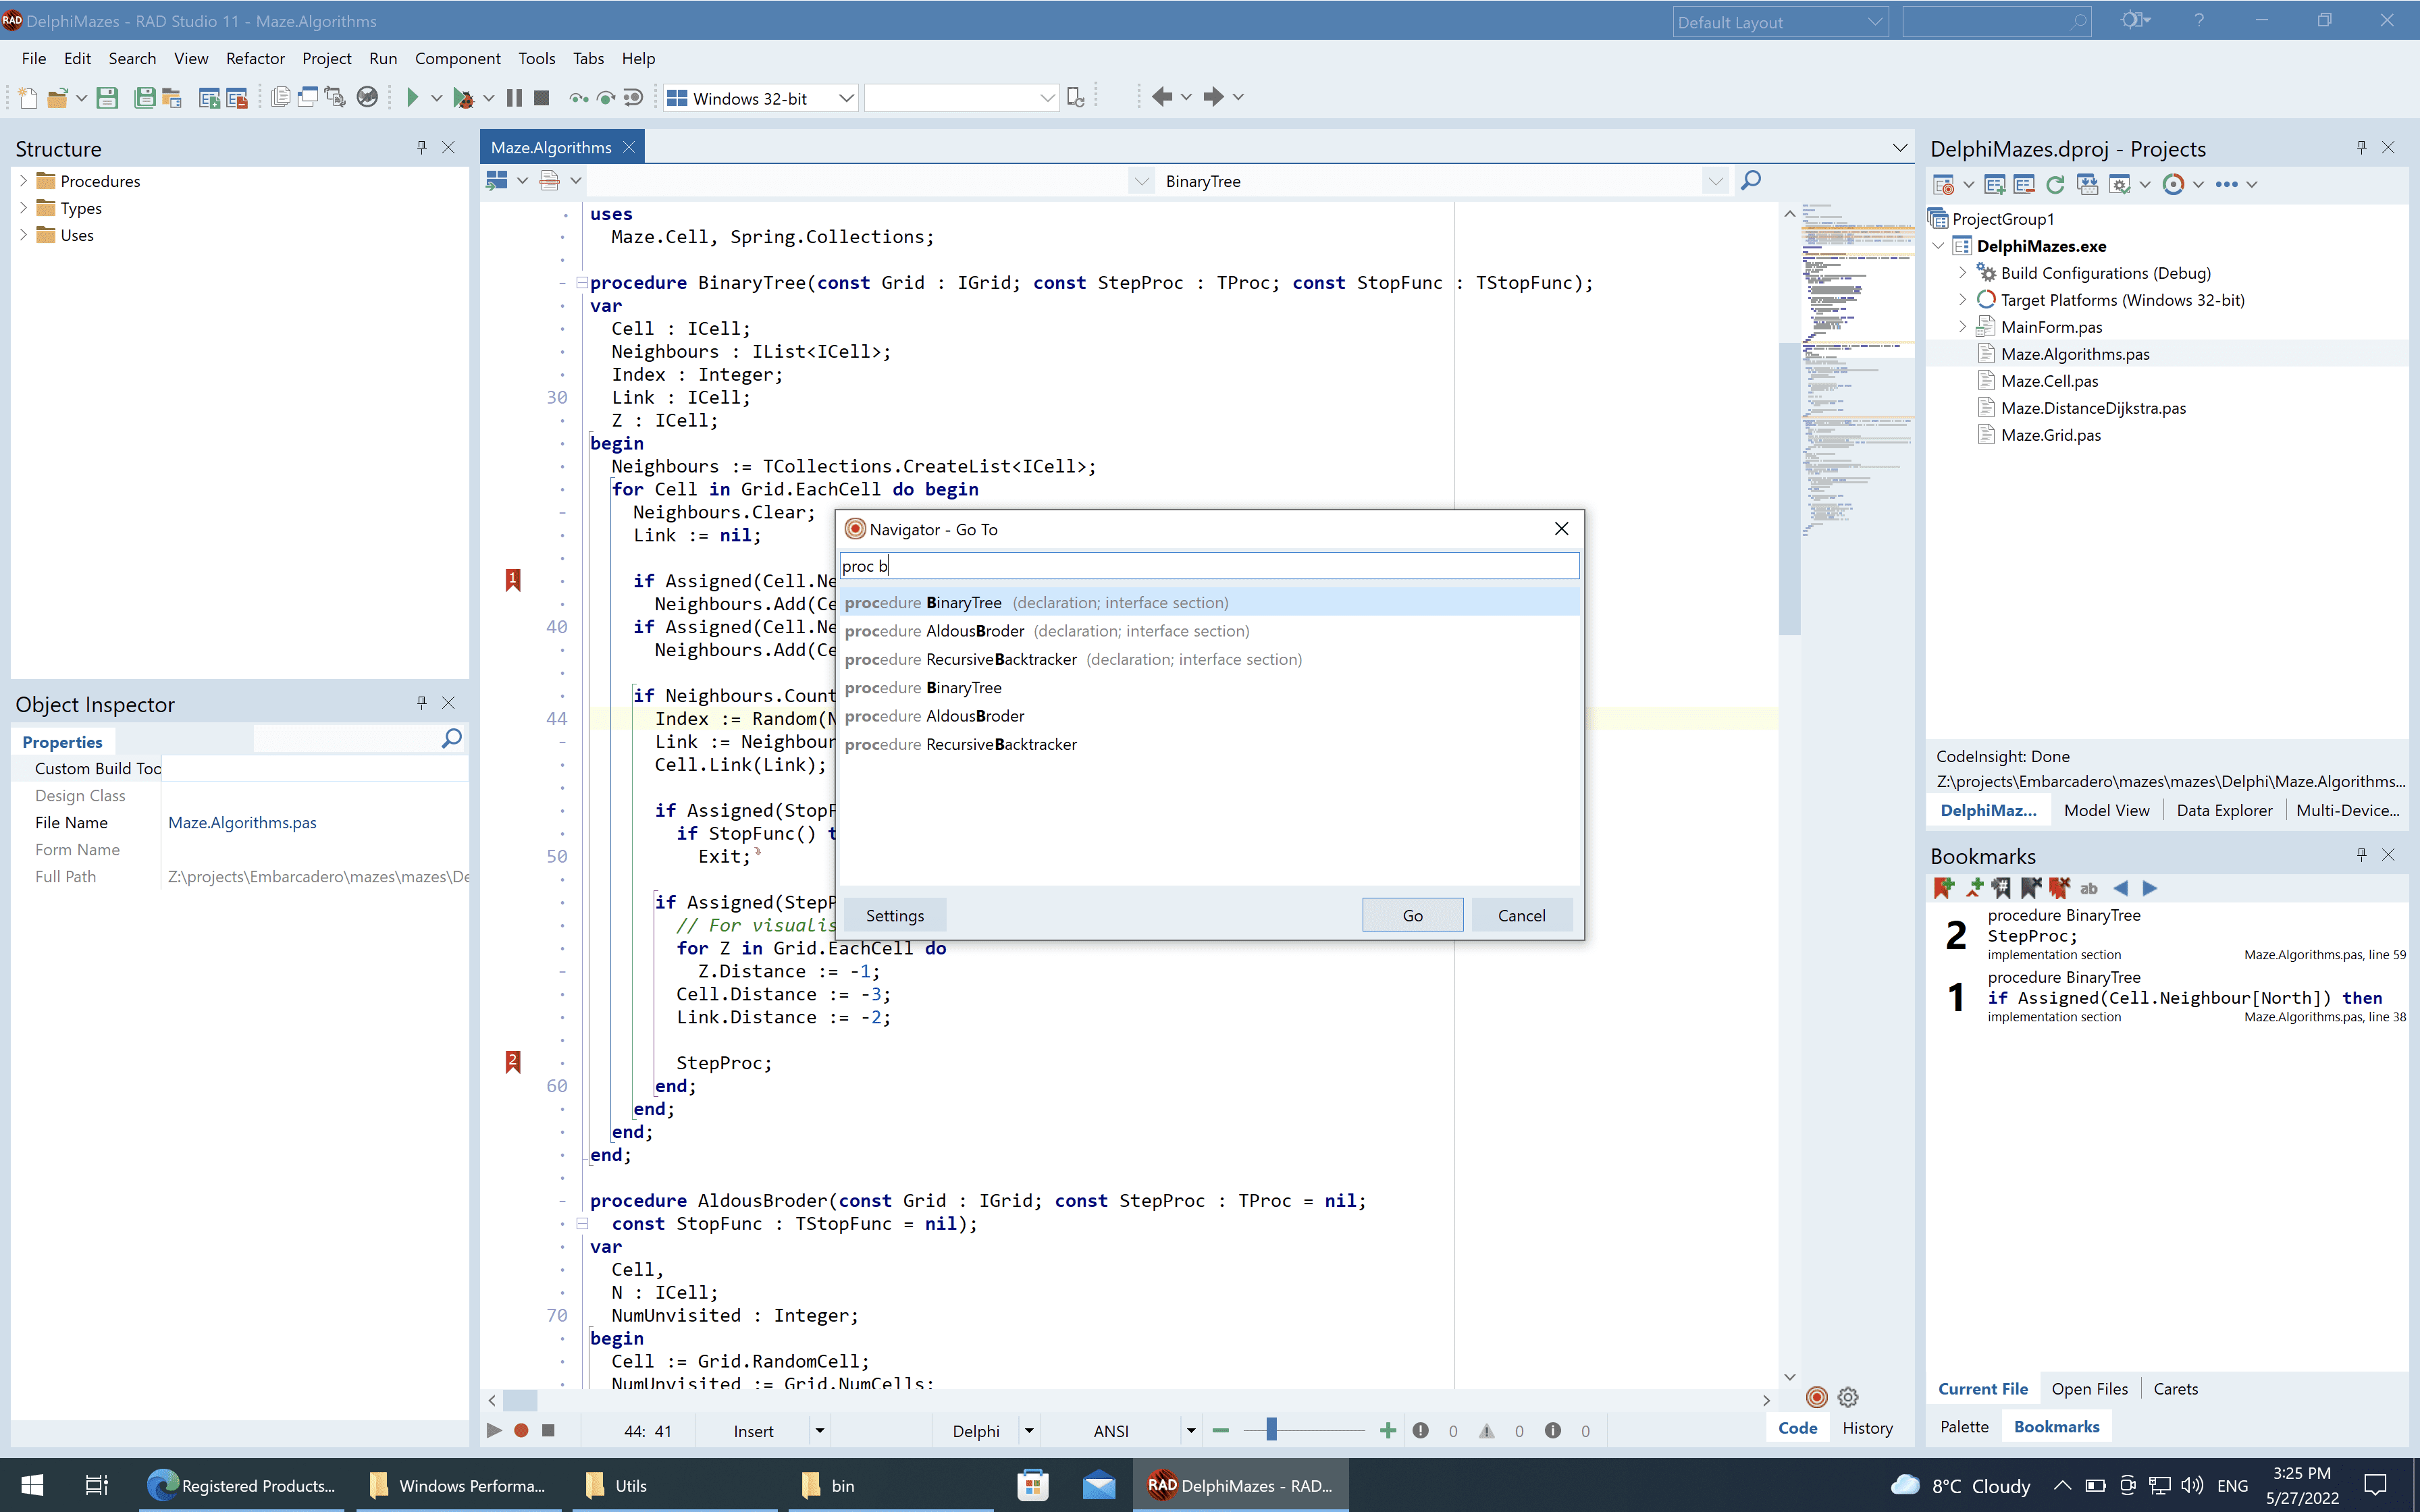Click the editor zoom slider handle
This screenshot has width=2420, height=1512.
(1271, 1430)
